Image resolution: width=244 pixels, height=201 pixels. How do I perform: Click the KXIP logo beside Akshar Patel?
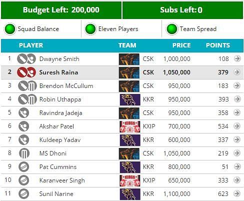point(130,126)
